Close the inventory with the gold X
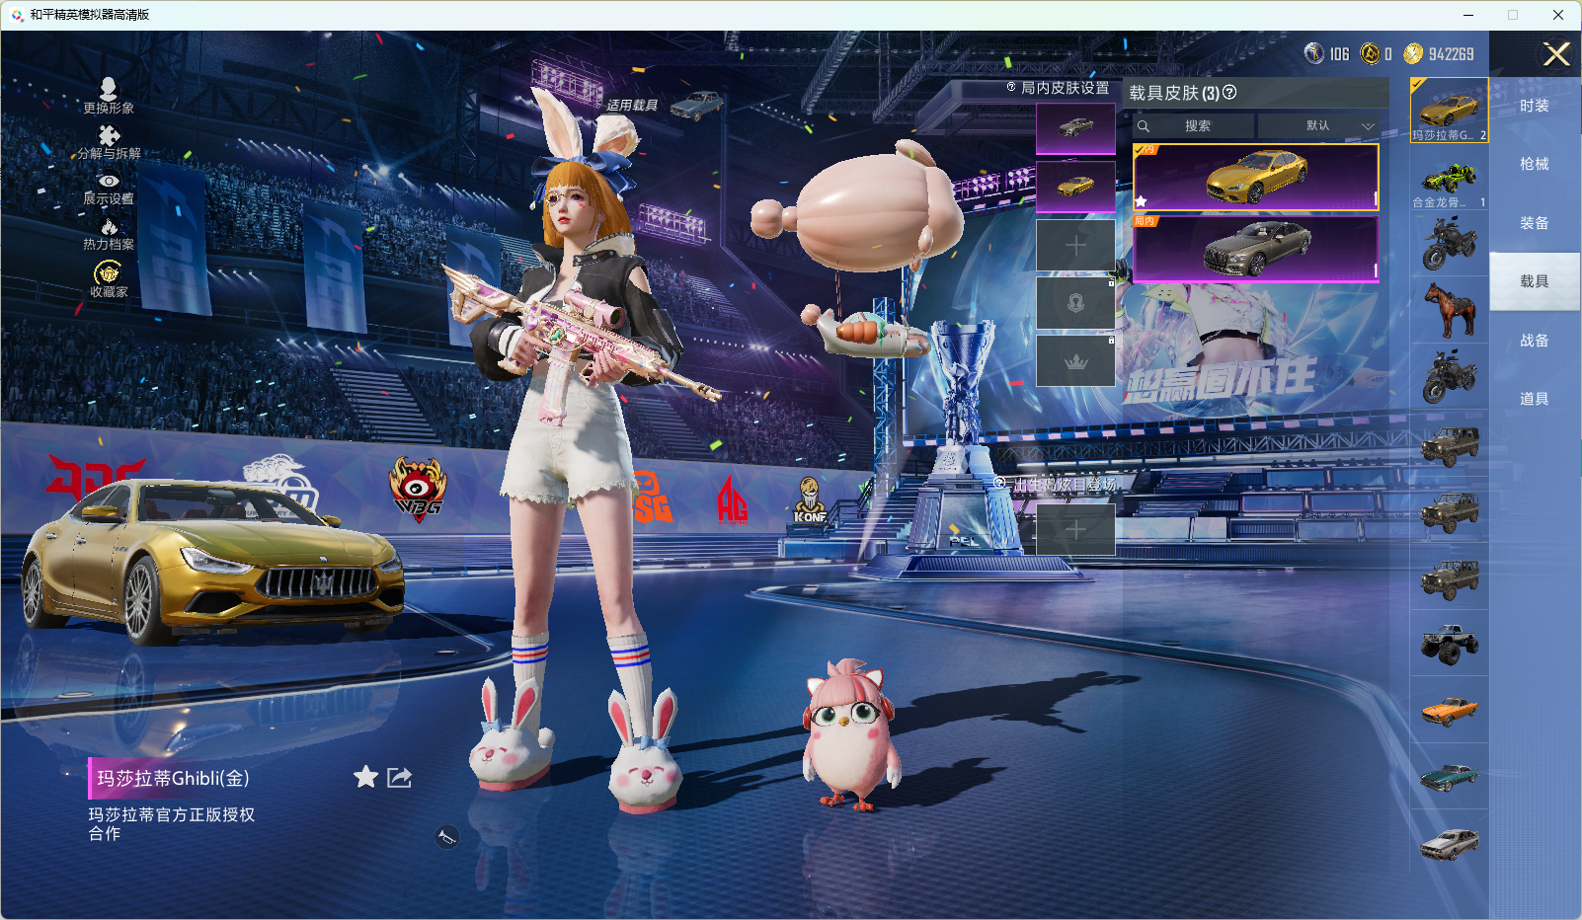Image resolution: width=1582 pixels, height=920 pixels. coord(1556,54)
